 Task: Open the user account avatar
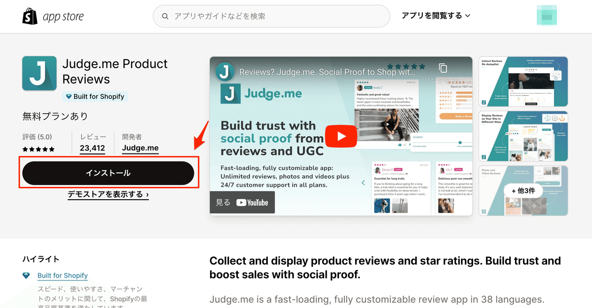coord(547,16)
